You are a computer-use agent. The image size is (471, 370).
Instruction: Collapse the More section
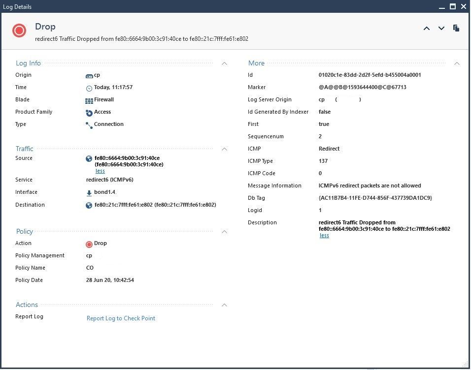(x=457, y=63)
